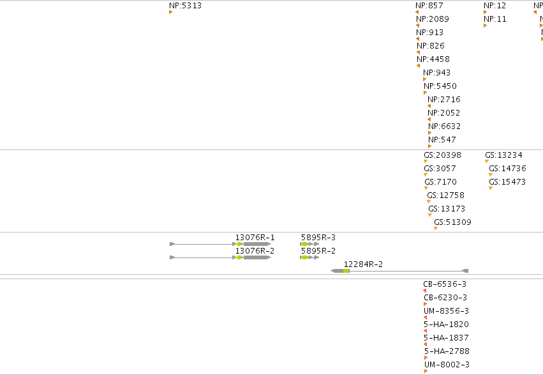Select the down-triangle marker under GS:51309
This screenshot has height=375, width=543.
coord(436,229)
